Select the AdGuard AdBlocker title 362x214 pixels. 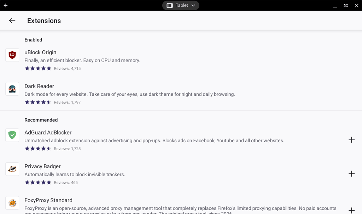(x=48, y=133)
